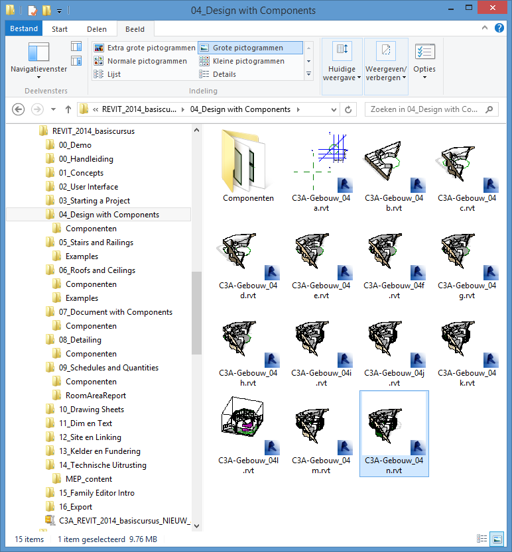512x552 pixels.
Task: Click the C3A_REVIT_2014_basiscursus_NIEUW archive item
Action: pyautogui.click(x=125, y=521)
